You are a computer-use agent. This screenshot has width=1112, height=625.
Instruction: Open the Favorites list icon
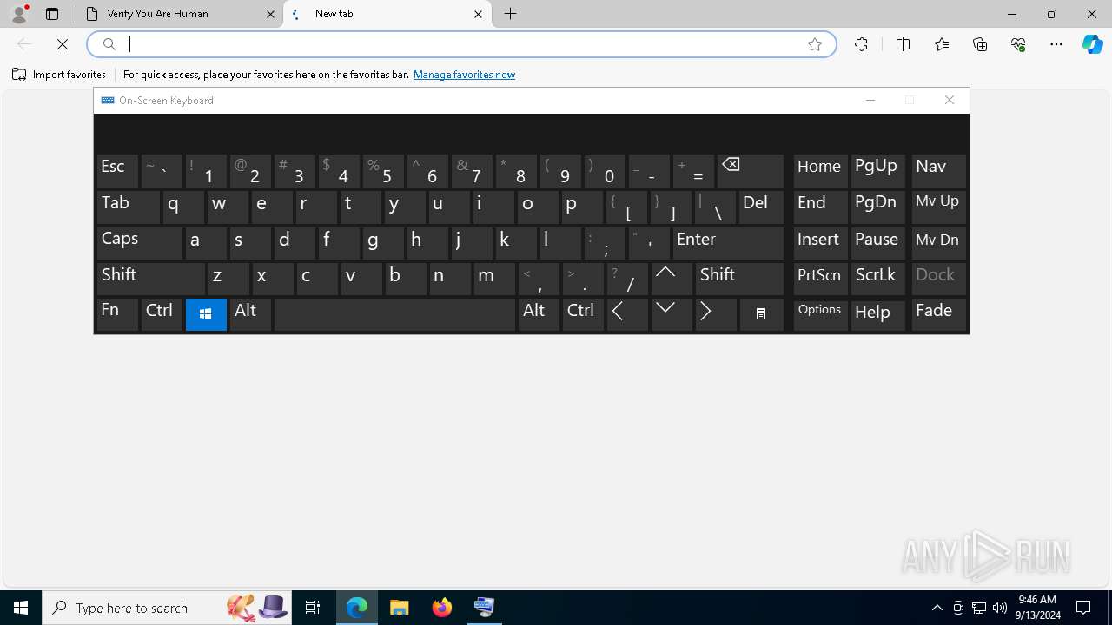942,44
